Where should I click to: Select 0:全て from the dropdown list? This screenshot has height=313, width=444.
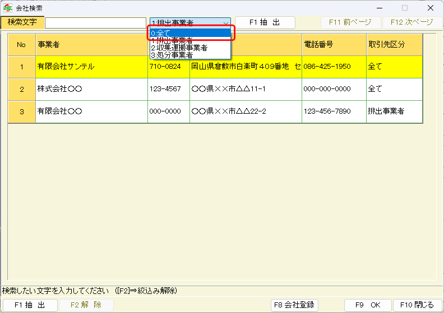190,33
